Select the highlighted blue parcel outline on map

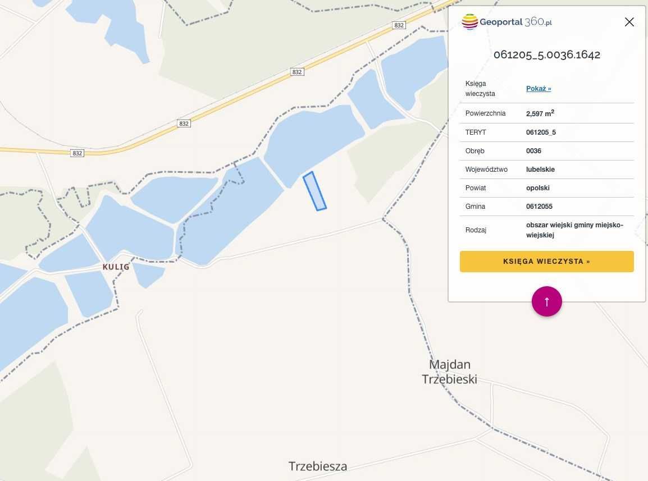pos(315,191)
